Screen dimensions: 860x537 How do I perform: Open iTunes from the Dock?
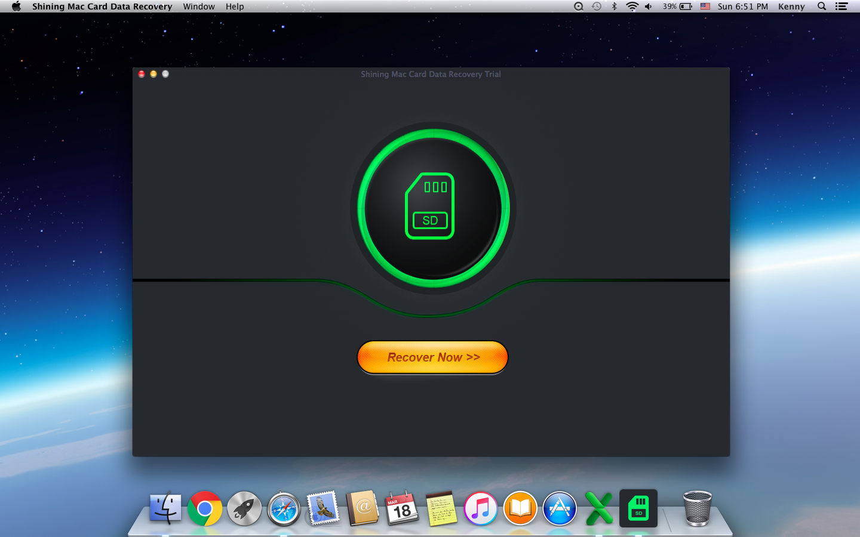481,508
